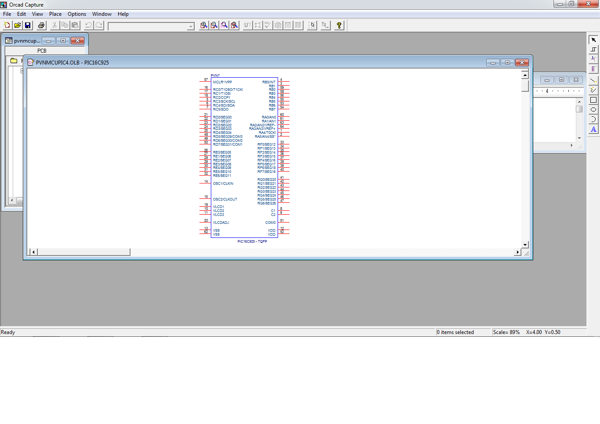Click the Bill of Materials toolbar icon
Screen dimensions: 600x424
[298, 25]
